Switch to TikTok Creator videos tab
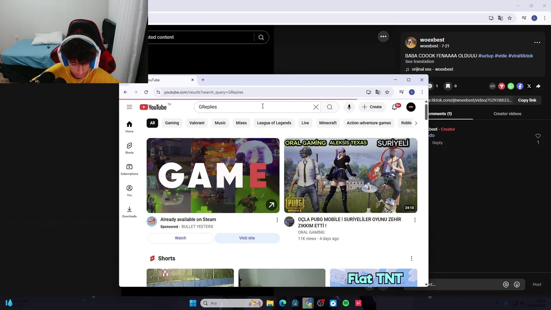 507,114
